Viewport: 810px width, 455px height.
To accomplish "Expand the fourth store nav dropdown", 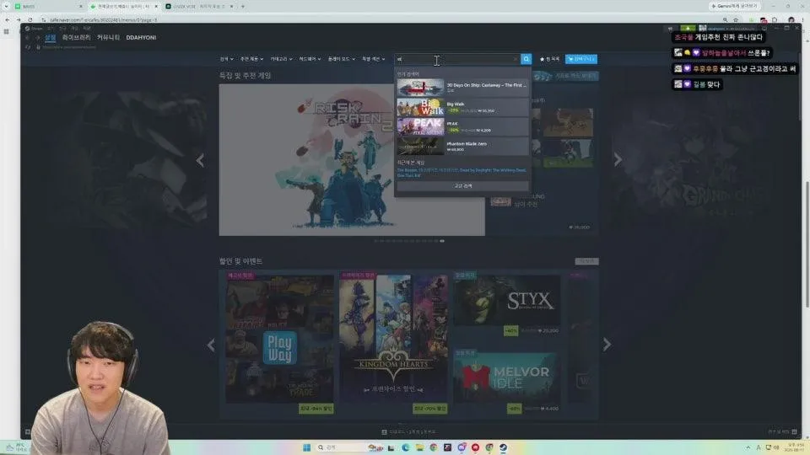I will tap(310, 59).
